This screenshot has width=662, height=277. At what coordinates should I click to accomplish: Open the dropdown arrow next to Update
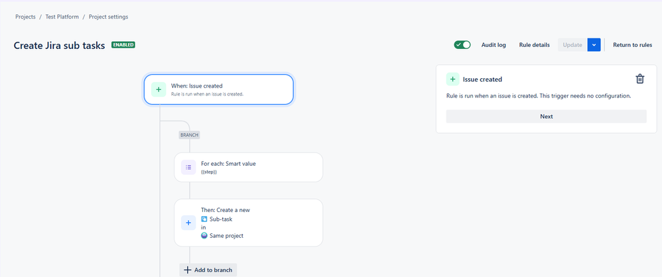[x=594, y=44]
